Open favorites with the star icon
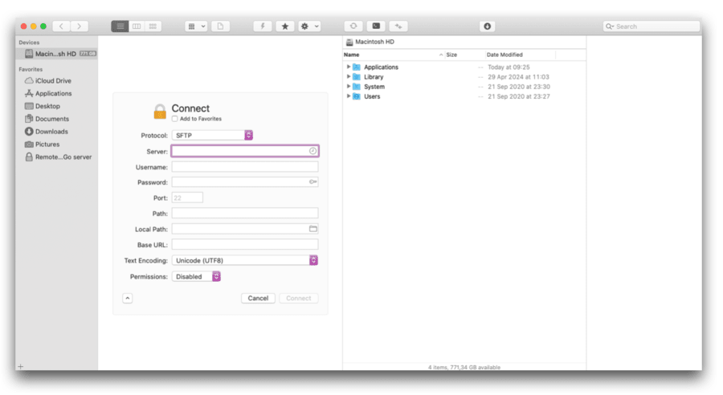Screen dimensions: 723x395 coord(285,26)
